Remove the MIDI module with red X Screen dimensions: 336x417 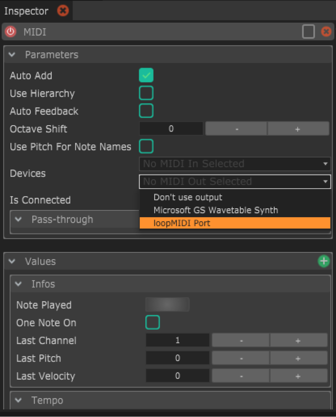pos(326,32)
